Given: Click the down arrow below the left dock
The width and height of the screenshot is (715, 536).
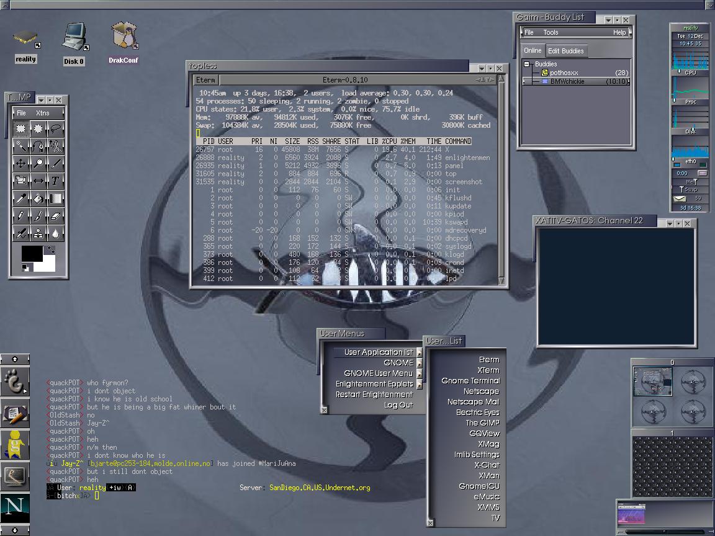Looking at the screenshot, I should tap(15, 530).
